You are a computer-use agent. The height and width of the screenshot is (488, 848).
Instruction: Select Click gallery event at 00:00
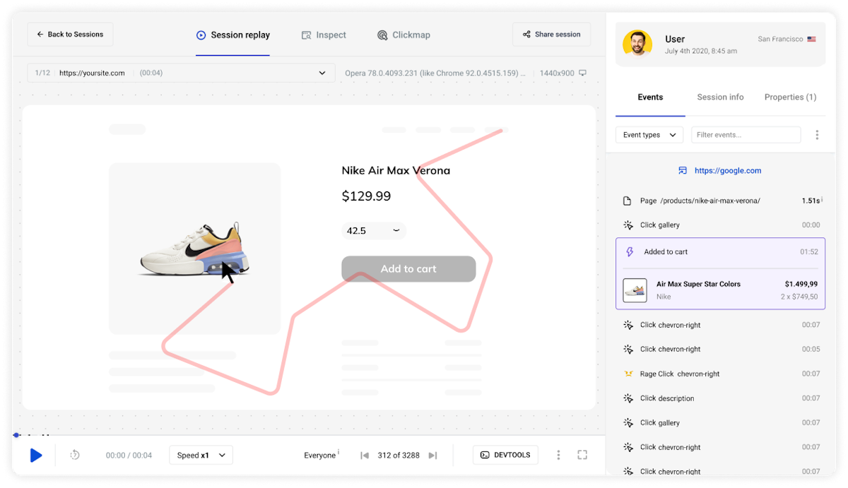point(720,225)
